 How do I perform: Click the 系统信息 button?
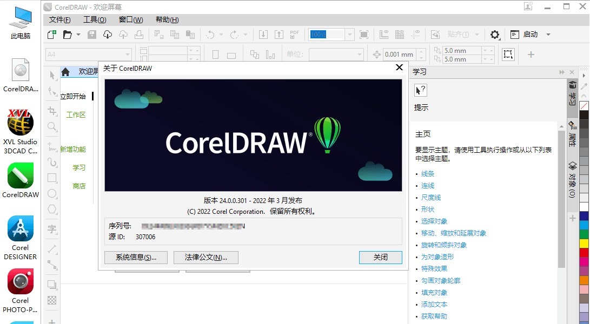(x=136, y=258)
